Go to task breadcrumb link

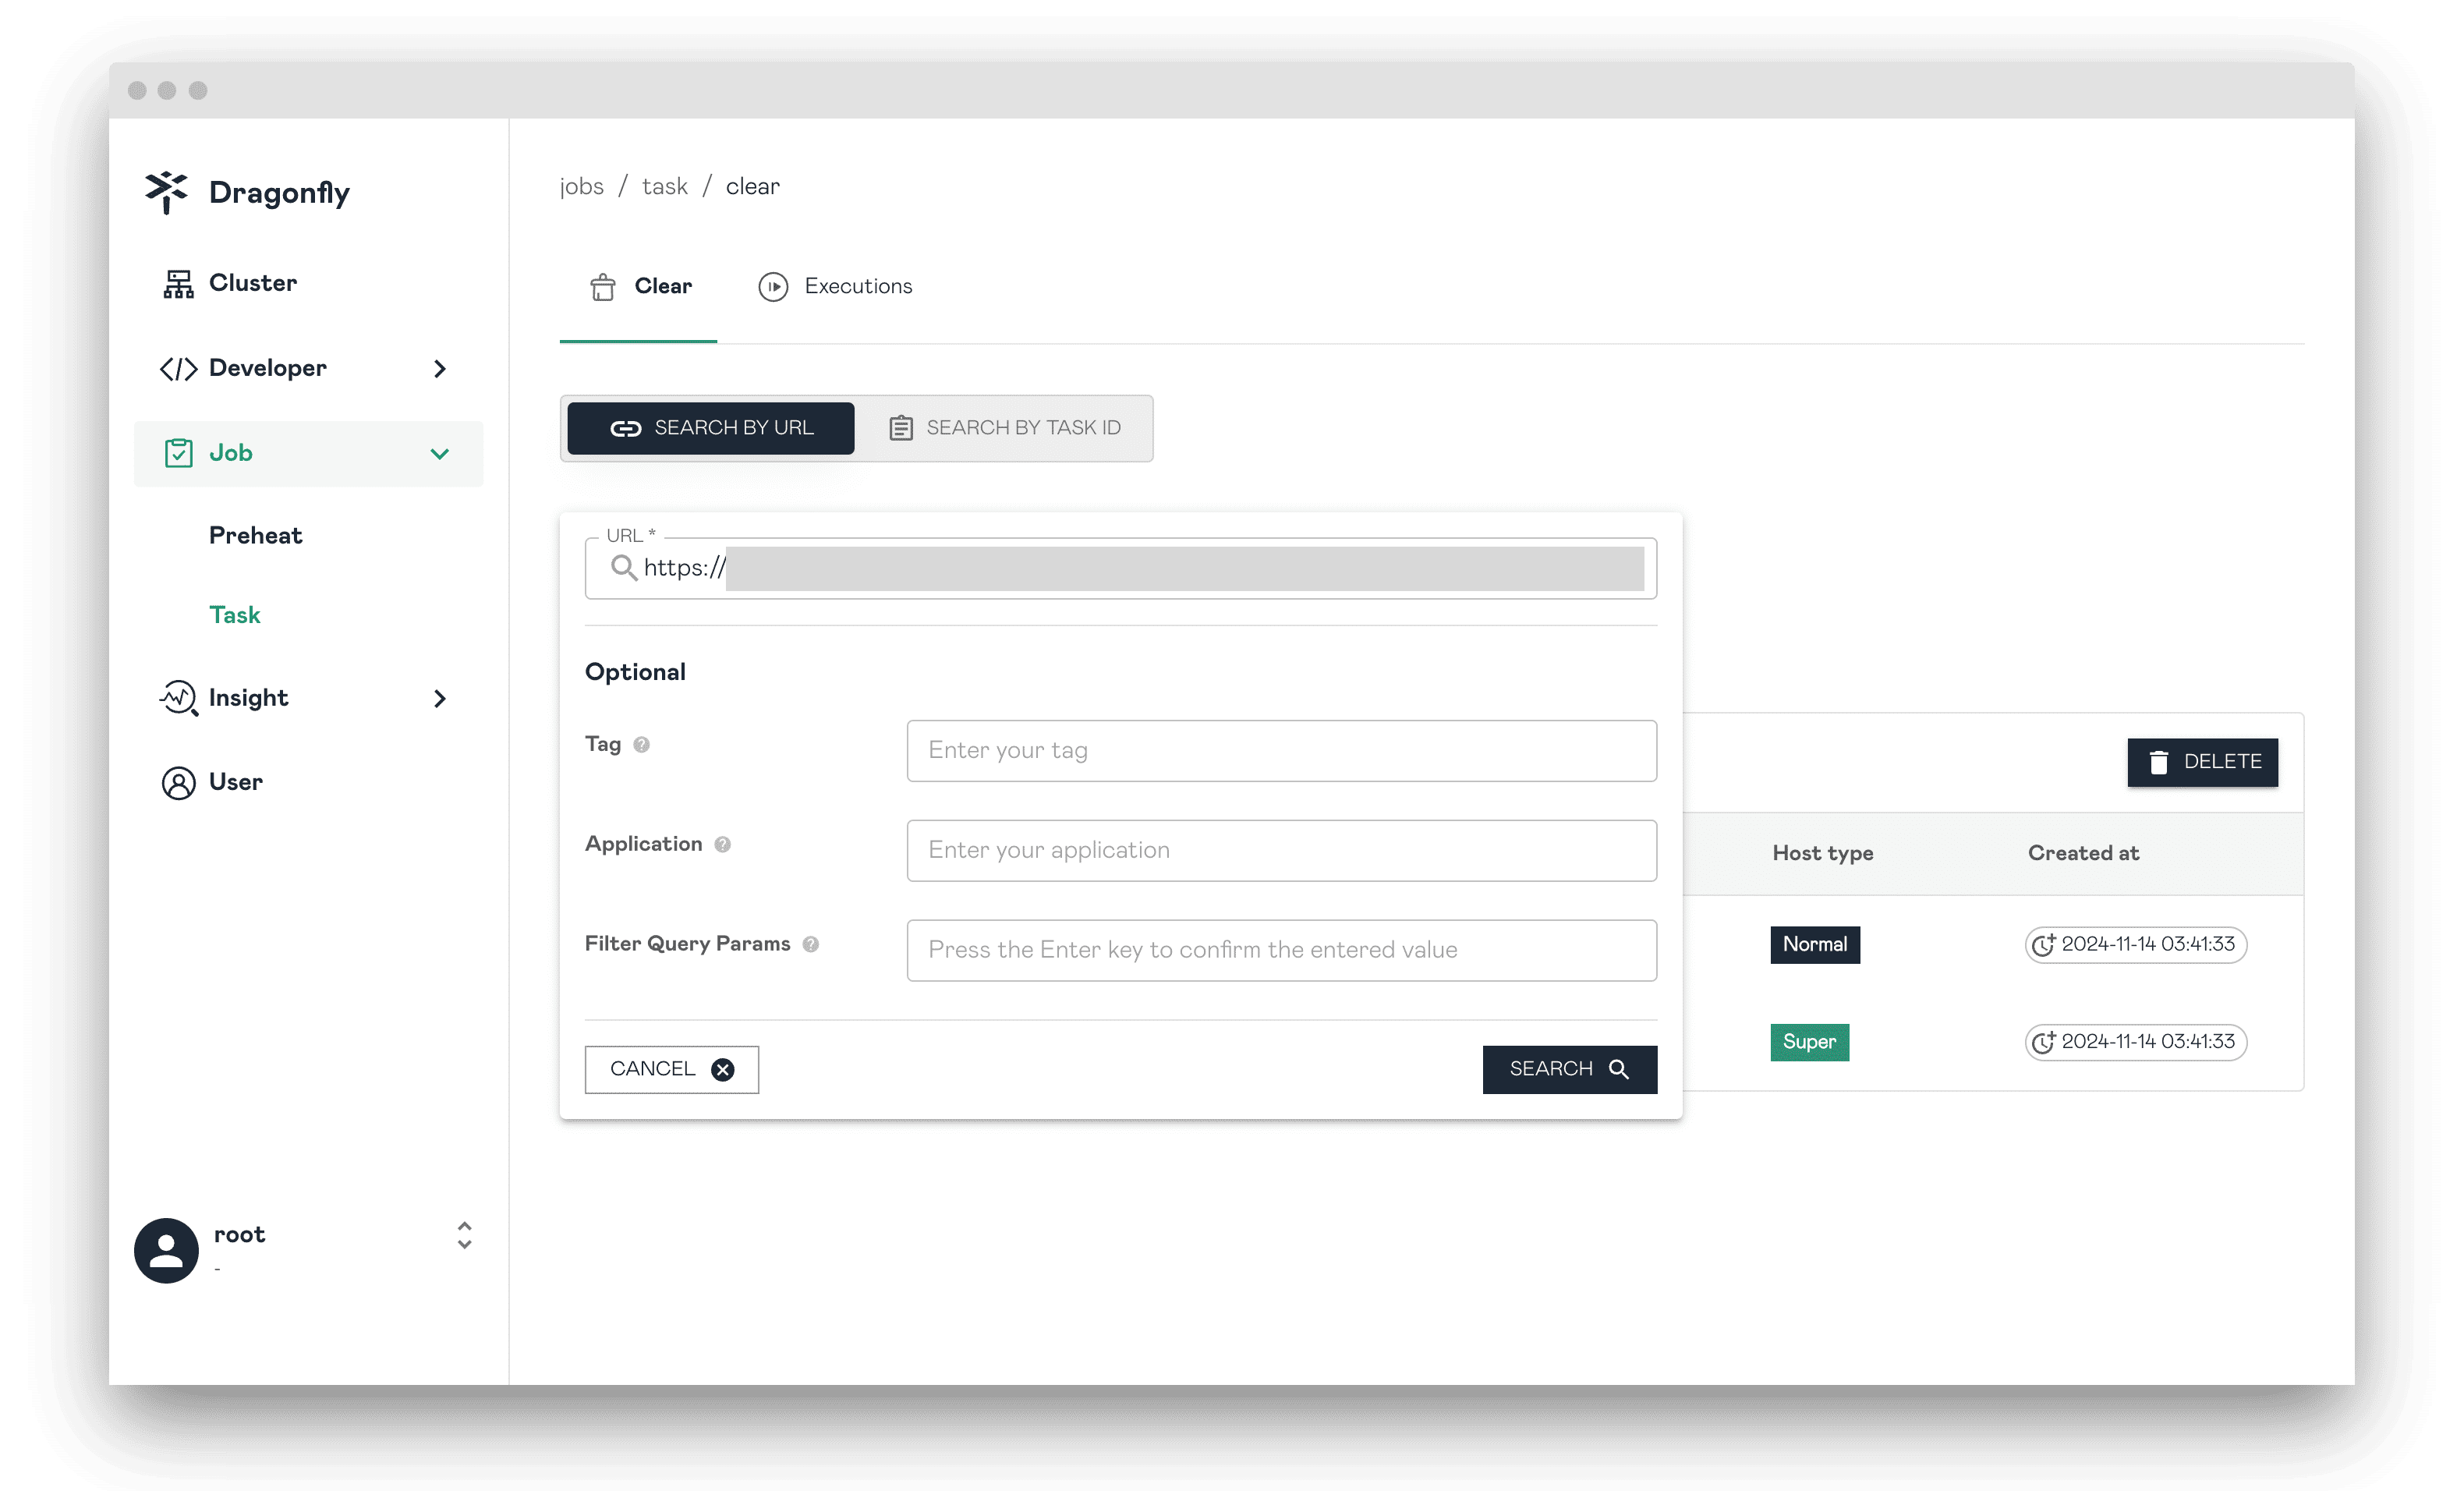[665, 186]
